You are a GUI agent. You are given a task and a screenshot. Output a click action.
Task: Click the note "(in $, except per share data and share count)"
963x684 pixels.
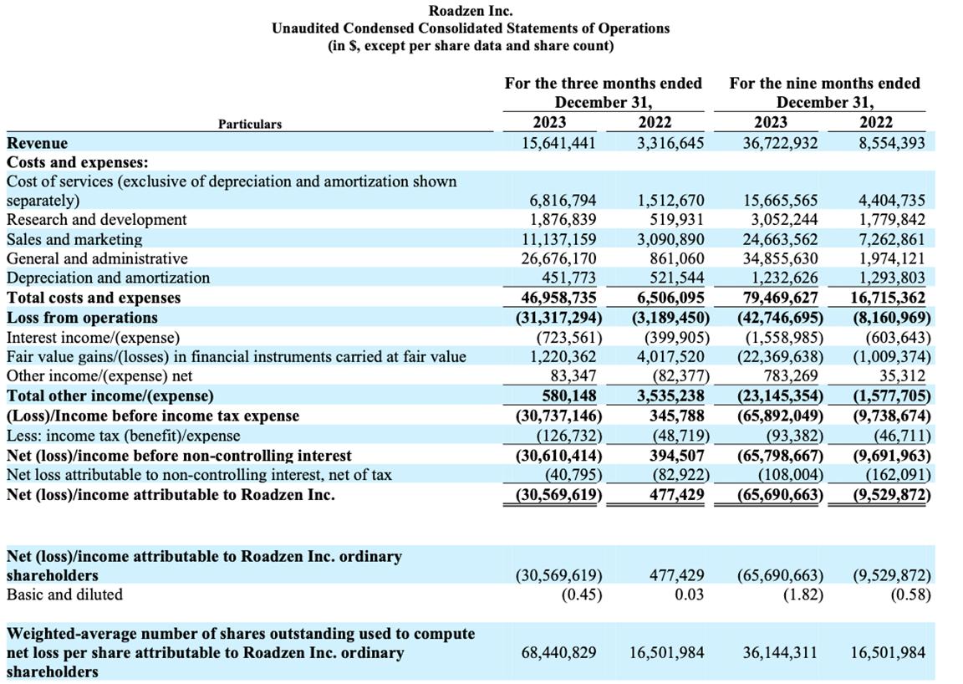click(471, 45)
